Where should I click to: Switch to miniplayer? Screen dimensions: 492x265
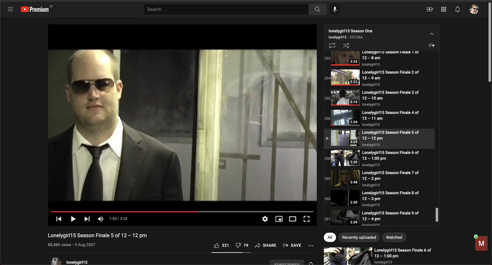(x=279, y=219)
